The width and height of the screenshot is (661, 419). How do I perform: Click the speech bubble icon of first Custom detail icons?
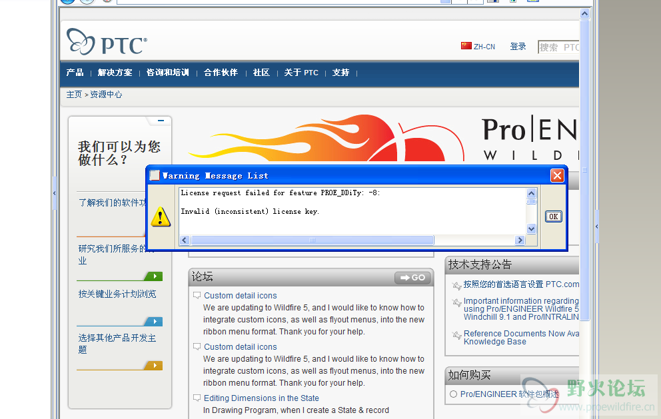[197, 296]
